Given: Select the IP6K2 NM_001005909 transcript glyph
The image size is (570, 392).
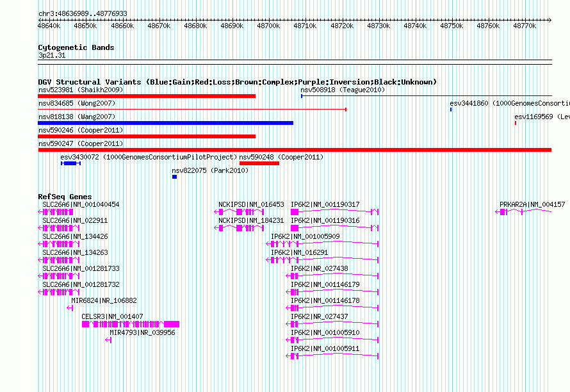Looking at the screenshot, I should [x=322, y=244].
